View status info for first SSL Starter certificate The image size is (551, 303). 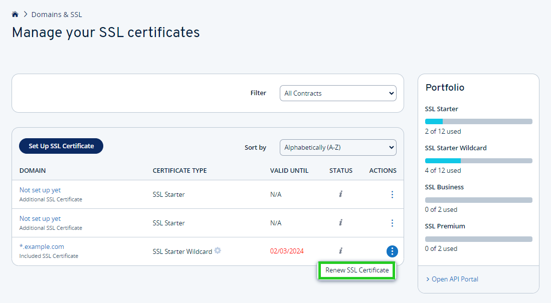pyautogui.click(x=340, y=194)
